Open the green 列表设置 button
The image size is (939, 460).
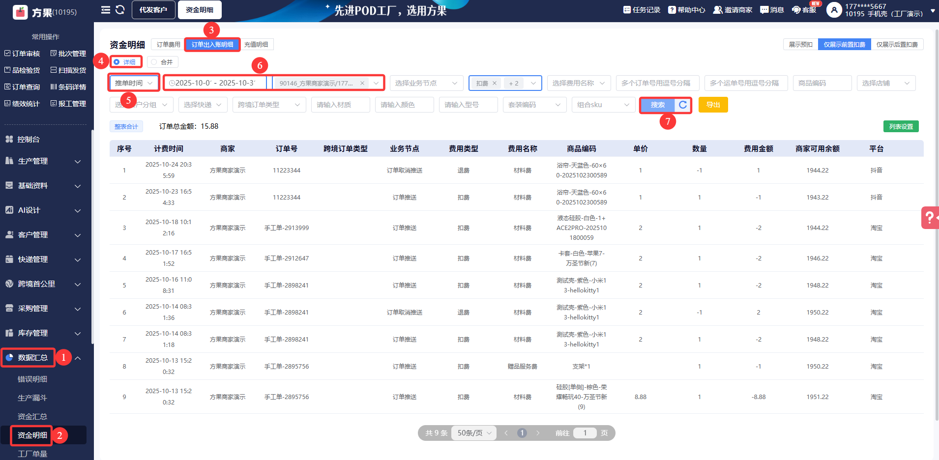901,126
